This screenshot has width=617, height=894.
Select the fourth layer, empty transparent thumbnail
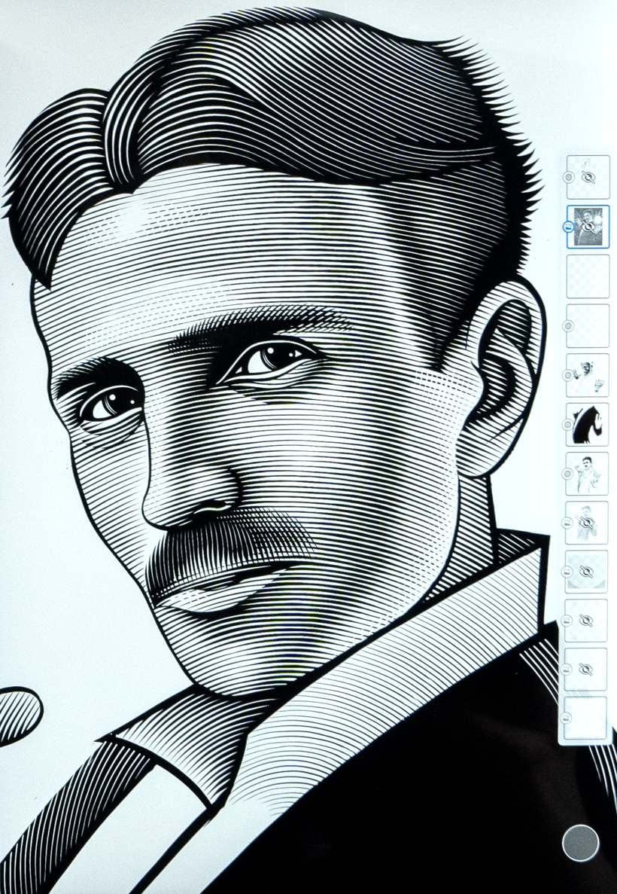click(x=588, y=325)
